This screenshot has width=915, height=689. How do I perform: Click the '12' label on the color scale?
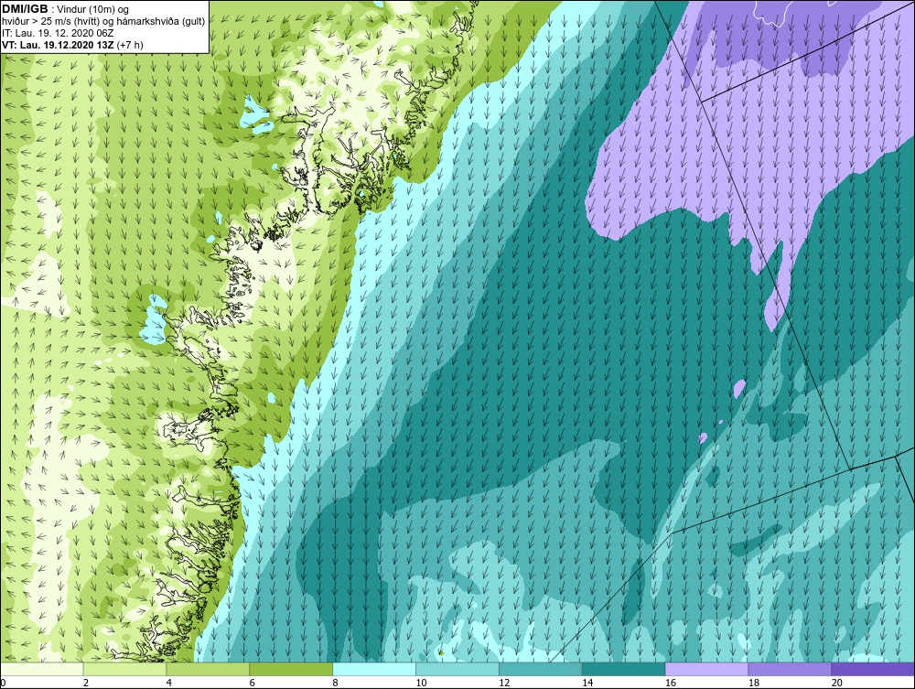coord(504,683)
